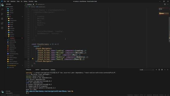The height and width of the screenshot is (96, 170).
Task: Expand the ios folder
Action: (x=10, y=15)
